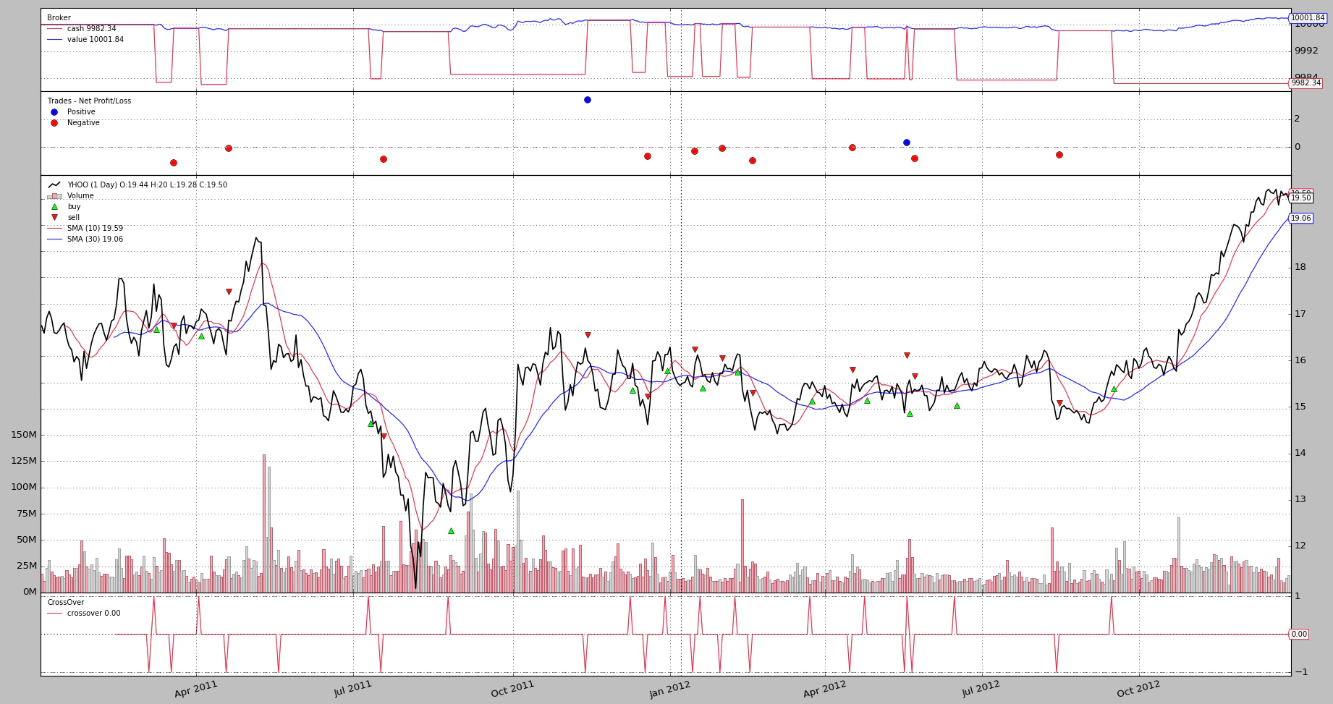The image size is (1333, 704).
Task: Click the 9992 broker axis label
Action: coord(1306,51)
